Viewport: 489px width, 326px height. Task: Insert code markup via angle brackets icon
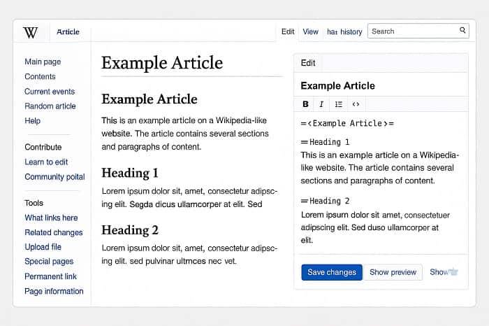tap(356, 104)
